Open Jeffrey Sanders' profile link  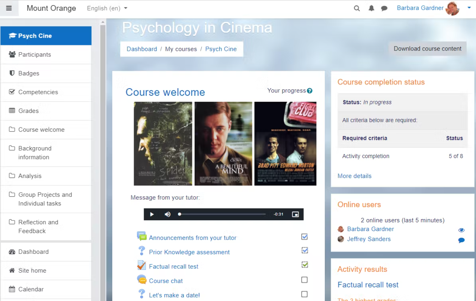pos(369,239)
